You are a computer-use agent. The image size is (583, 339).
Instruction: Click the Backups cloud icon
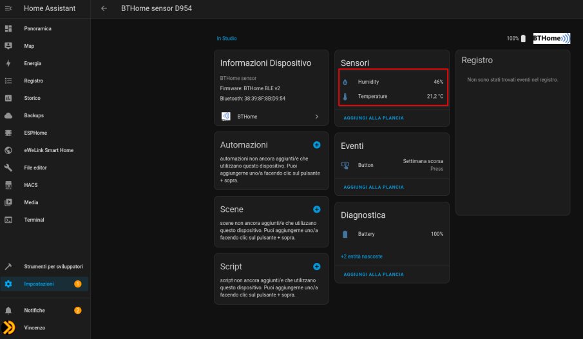tap(8, 116)
